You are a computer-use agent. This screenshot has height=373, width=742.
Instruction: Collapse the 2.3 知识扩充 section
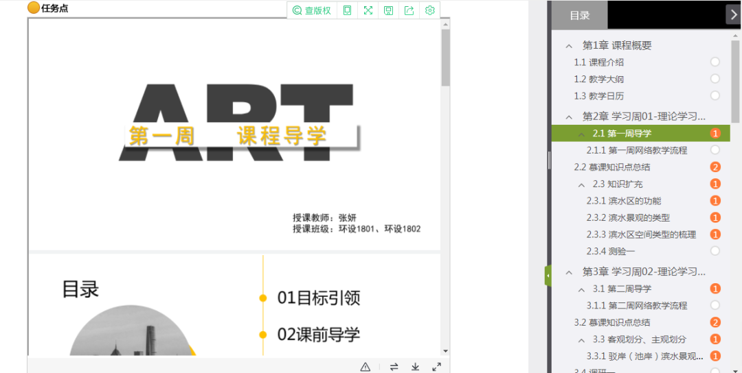pyautogui.click(x=582, y=184)
